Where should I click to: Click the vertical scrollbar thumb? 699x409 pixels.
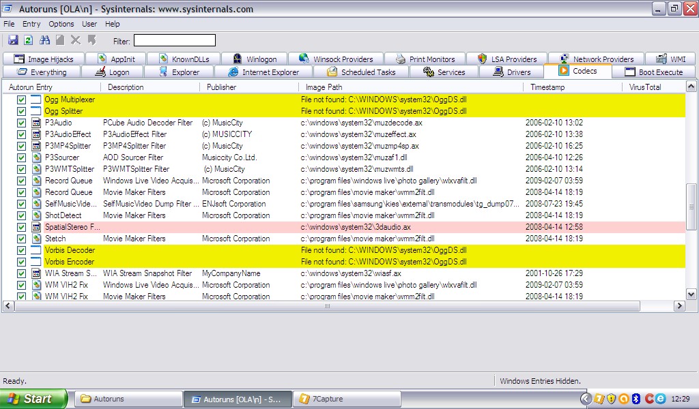pos(691,207)
